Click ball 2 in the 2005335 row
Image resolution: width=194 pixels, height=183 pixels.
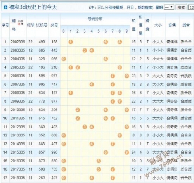pyautogui.click(x=78, y=67)
